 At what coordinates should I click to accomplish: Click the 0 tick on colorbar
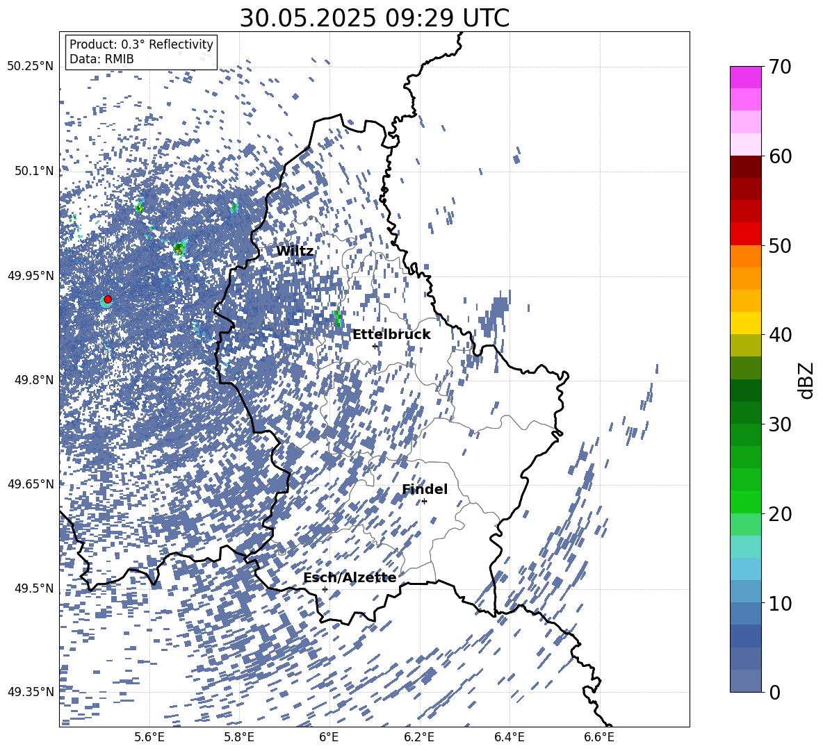[x=774, y=692]
